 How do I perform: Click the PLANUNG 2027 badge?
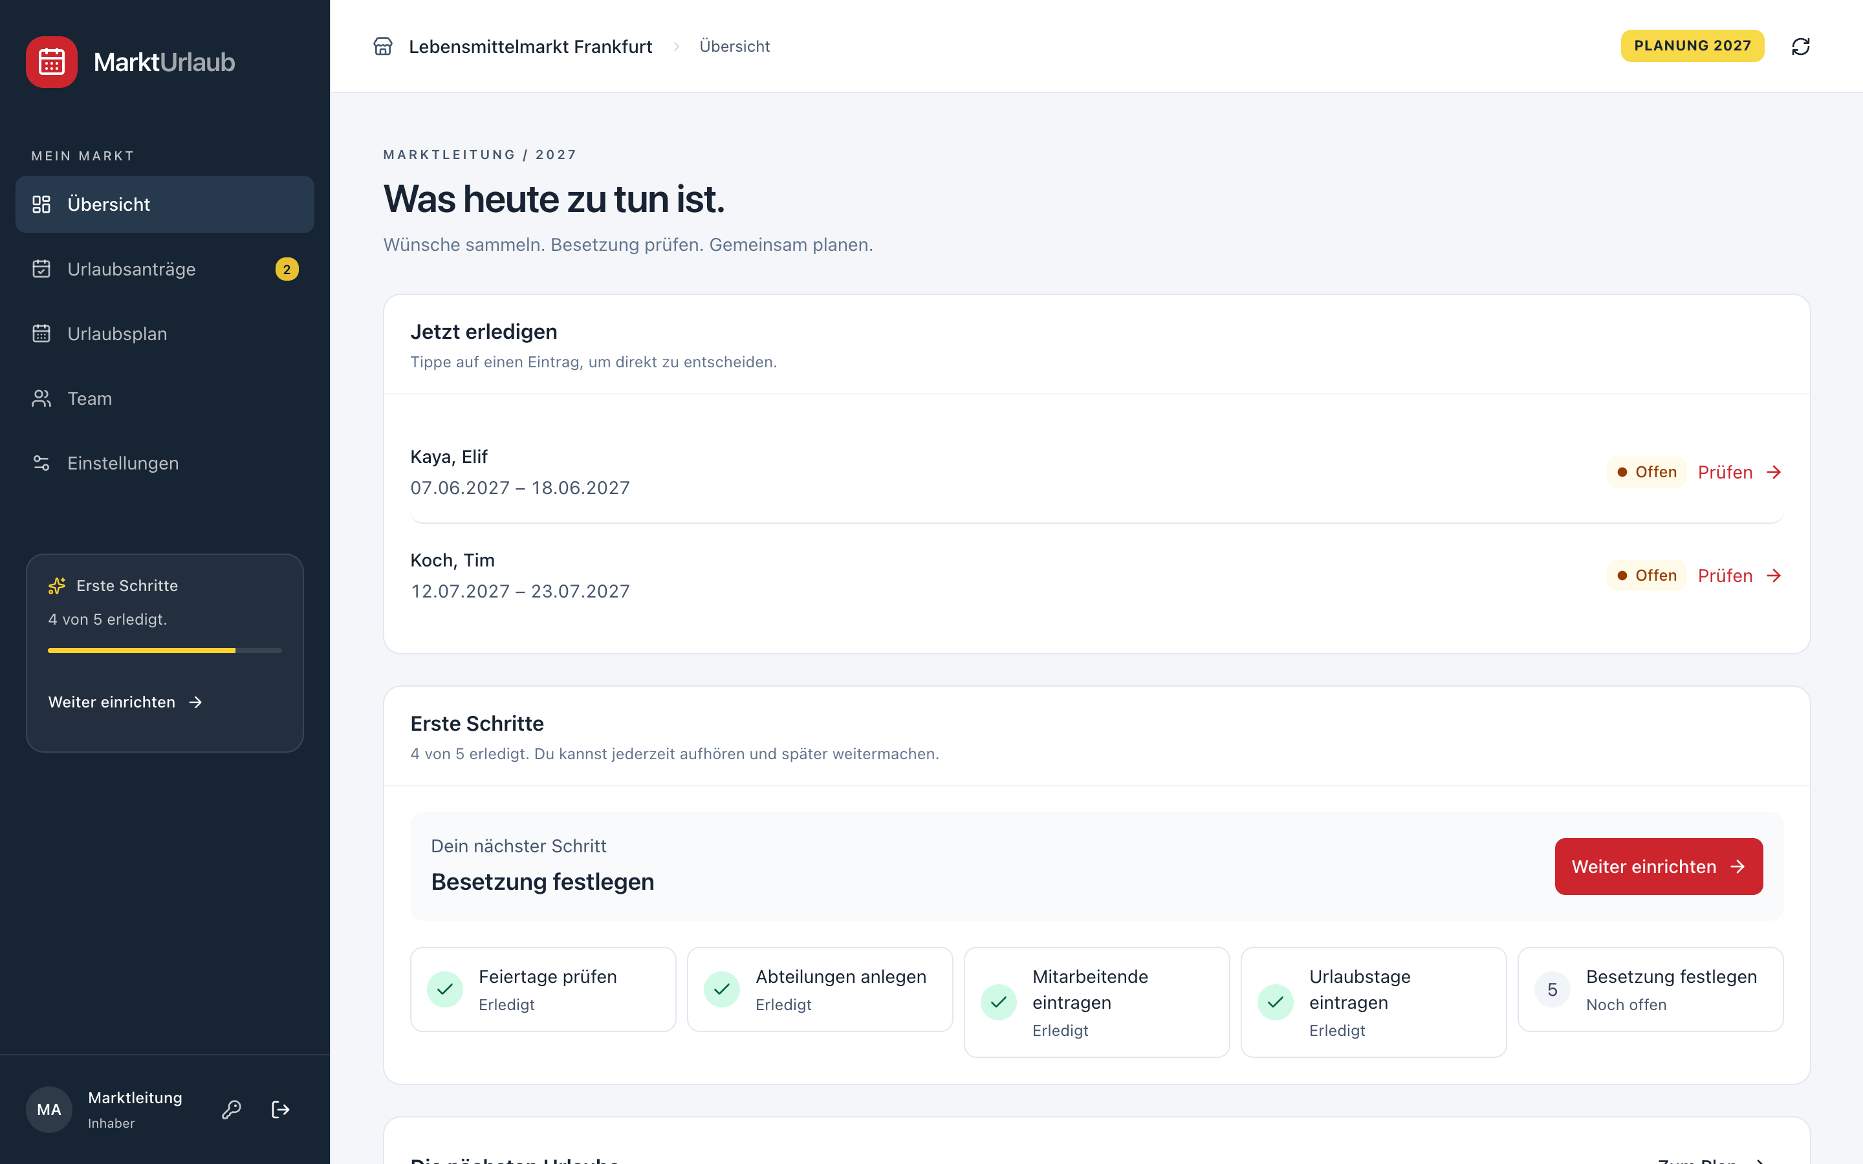point(1692,45)
